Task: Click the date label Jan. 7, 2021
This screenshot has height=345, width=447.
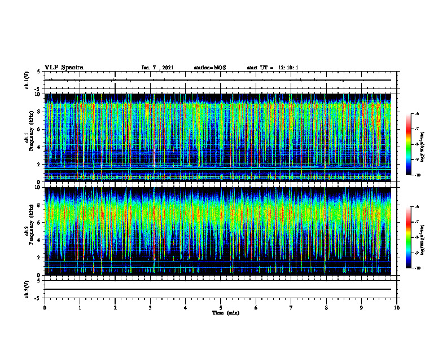Action: point(157,68)
